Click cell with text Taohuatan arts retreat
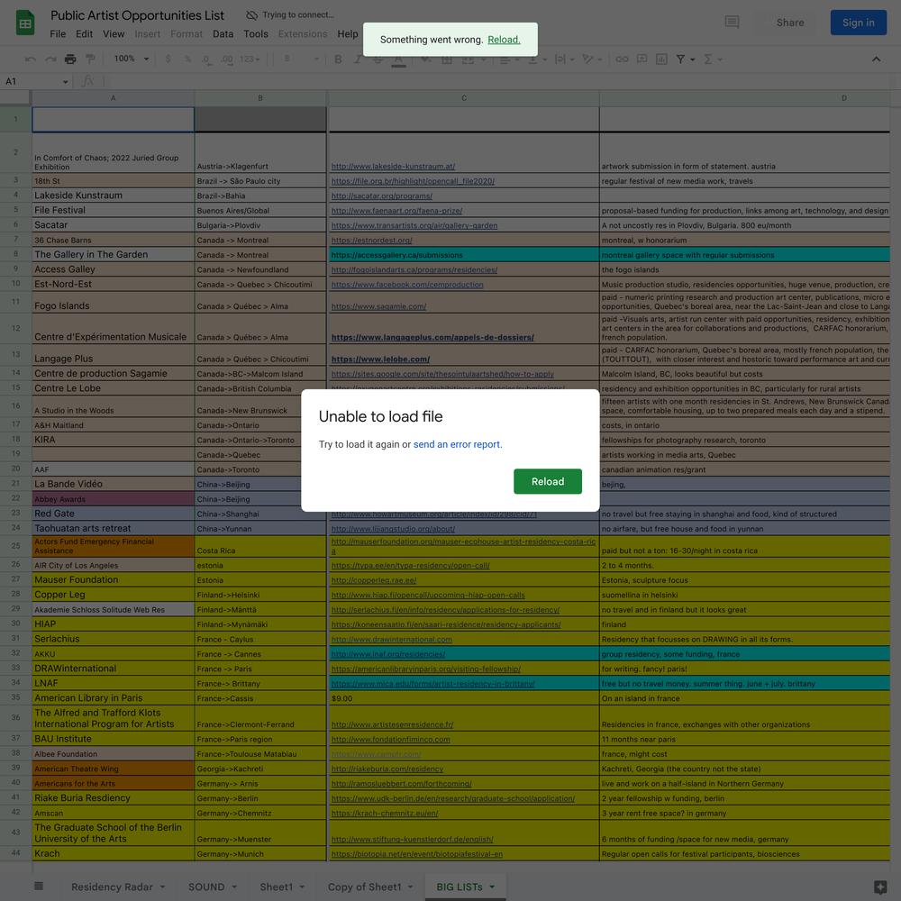 point(114,528)
